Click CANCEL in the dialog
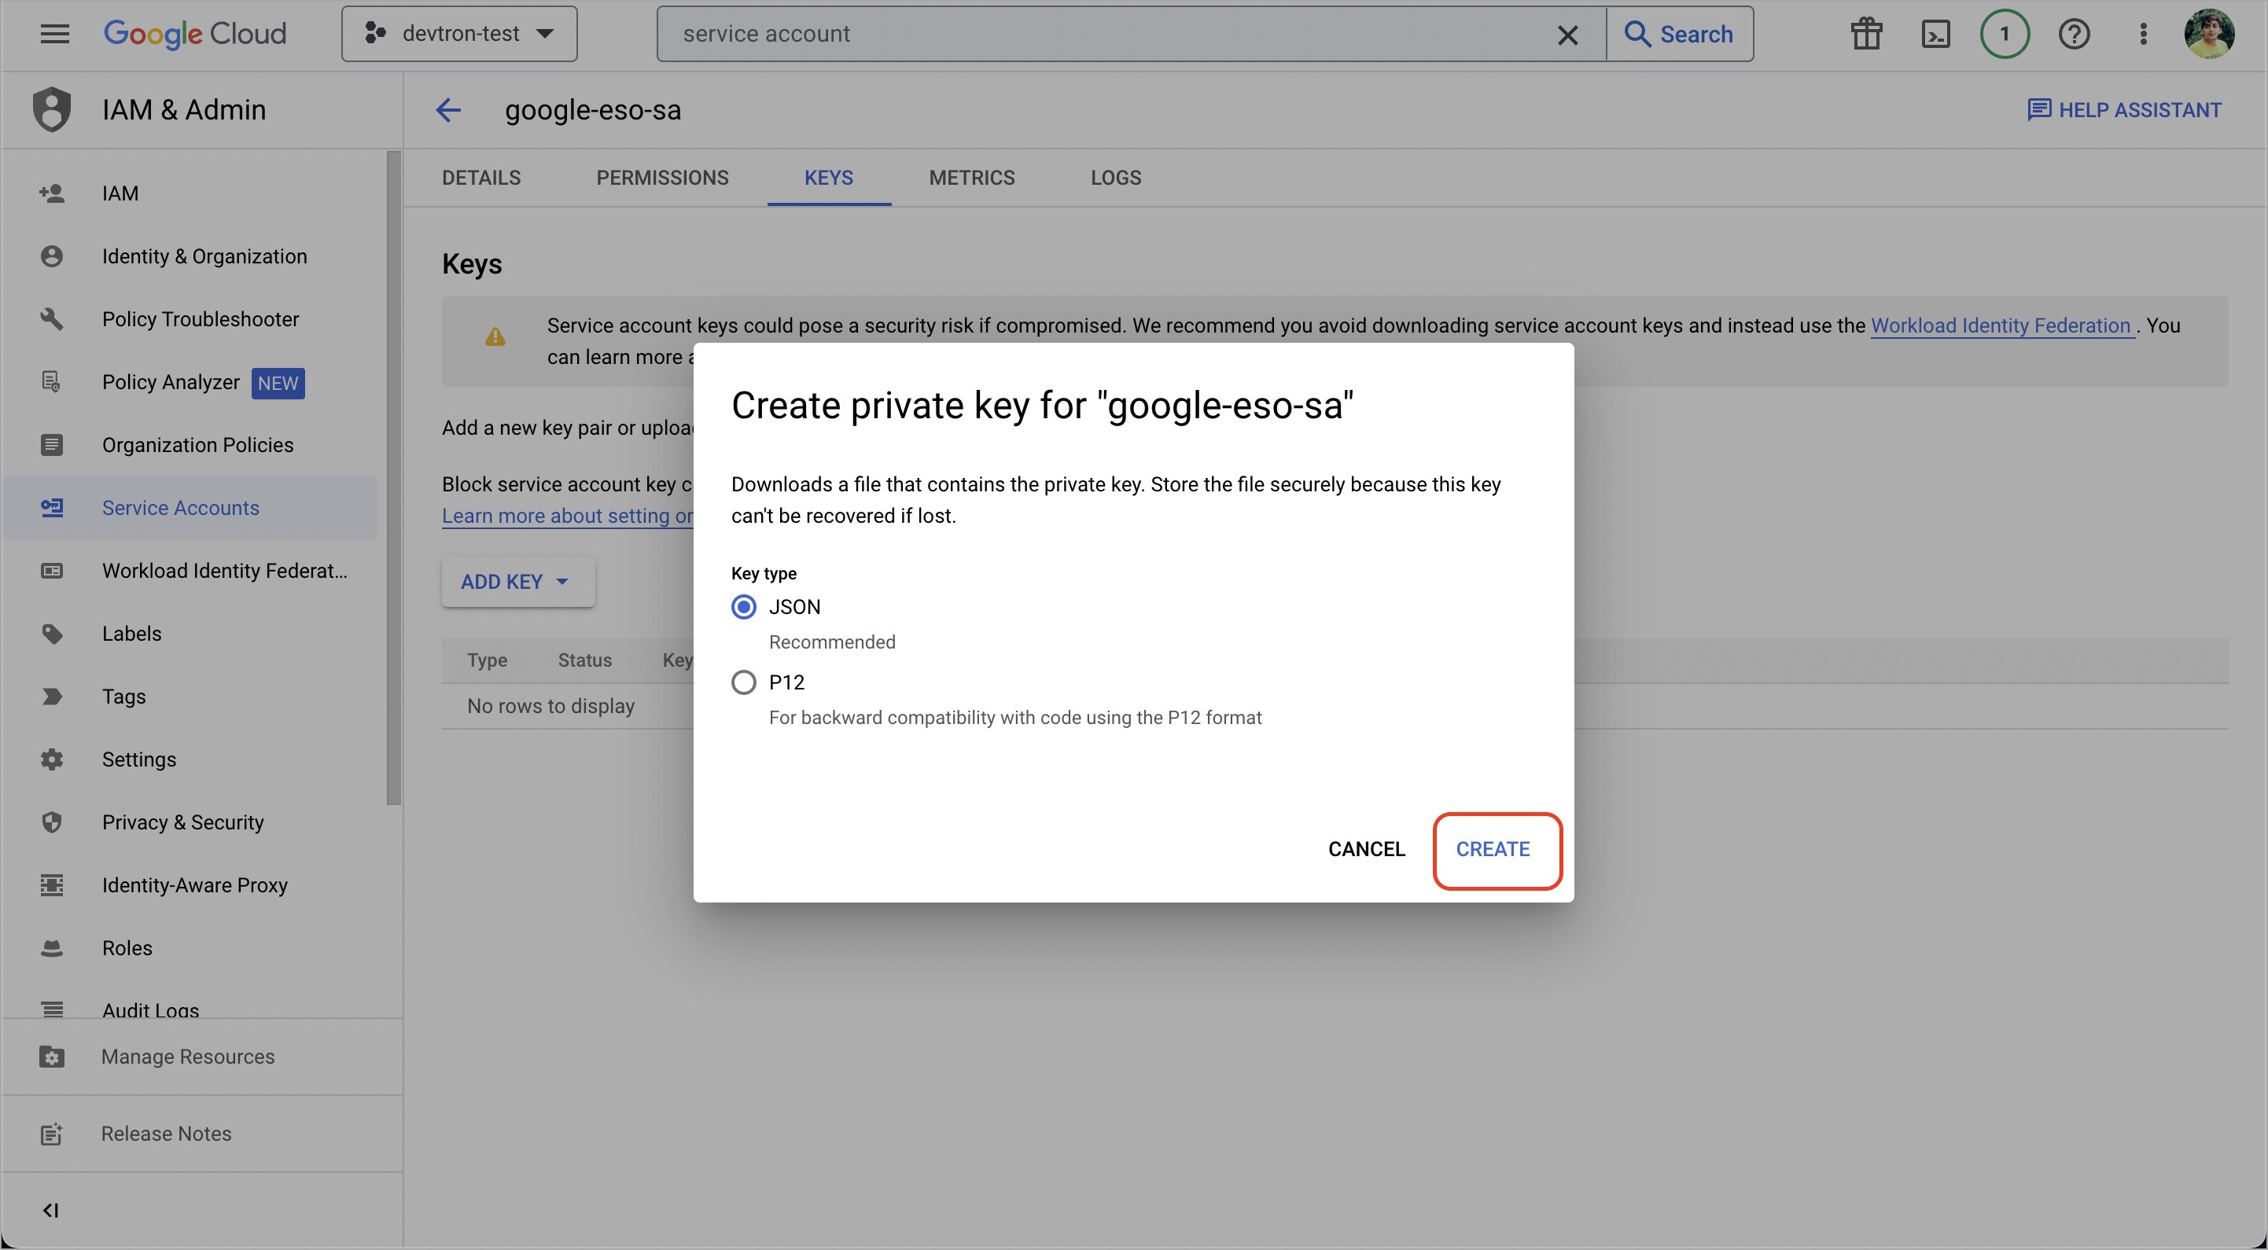This screenshot has width=2268, height=1250. [1367, 850]
